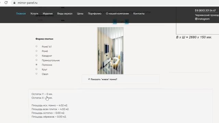Open the Цены menu item
219x123 pixels.
coord(80,14)
